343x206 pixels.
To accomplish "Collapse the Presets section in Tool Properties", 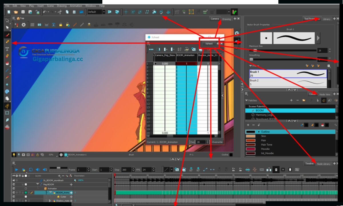I will pos(251,66).
